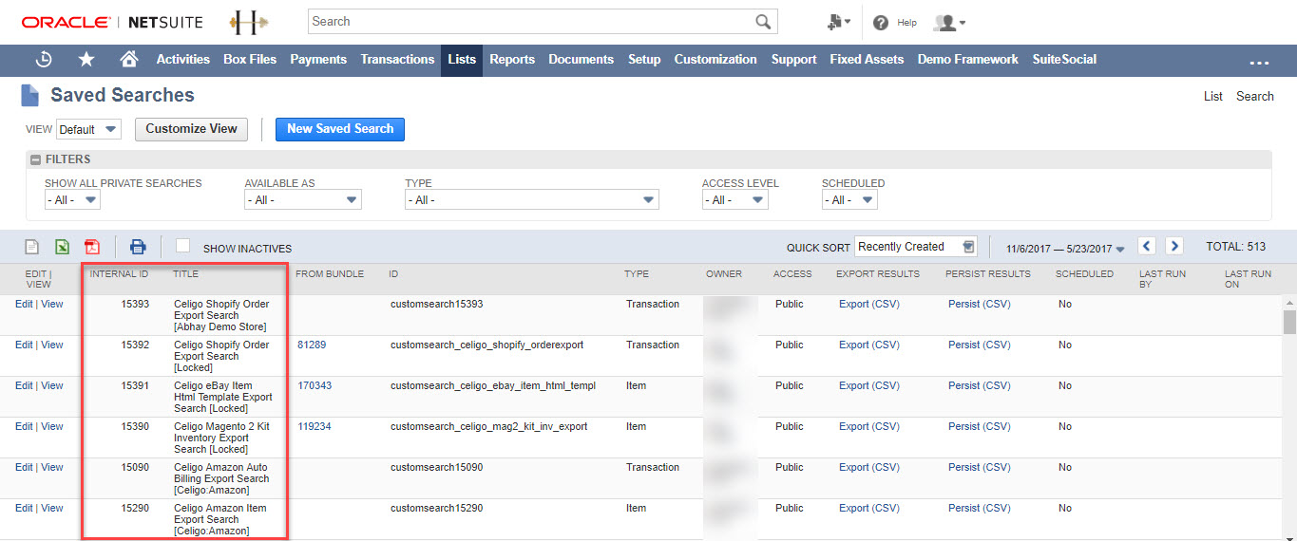Open the Transactions menu
Image resolution: width=1297 pixels, height=541 pixels.
pos(397,59)
